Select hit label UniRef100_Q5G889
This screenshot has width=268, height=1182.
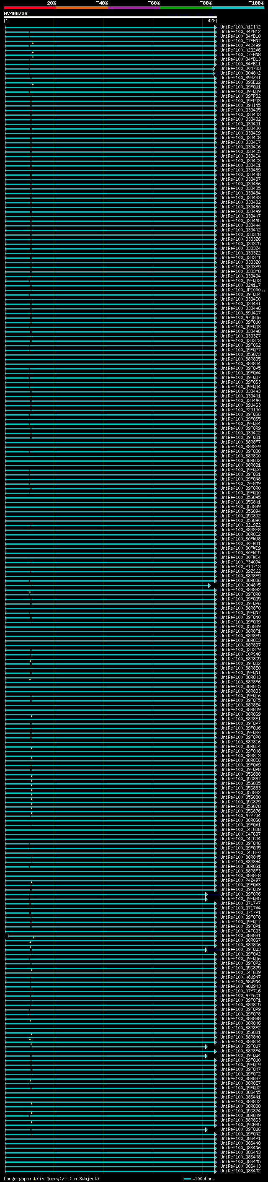[240, 626]
